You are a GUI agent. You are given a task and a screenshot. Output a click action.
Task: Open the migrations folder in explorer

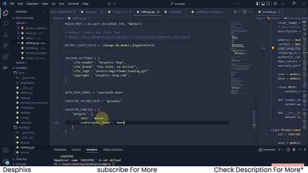tap(27, 83)
